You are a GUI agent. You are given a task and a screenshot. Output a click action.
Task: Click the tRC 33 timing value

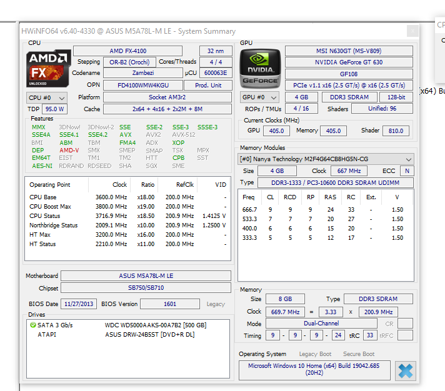click(370, 335)
